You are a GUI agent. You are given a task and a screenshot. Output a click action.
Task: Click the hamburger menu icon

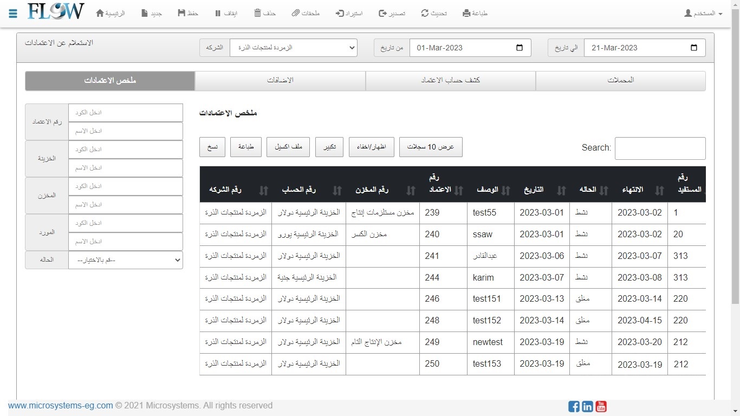pyautogui.click(x=13, y=14)
